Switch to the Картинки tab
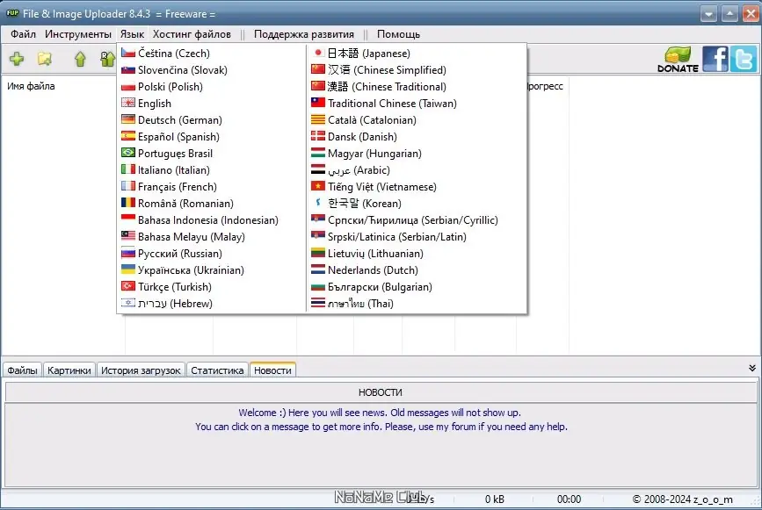This screenshot has height=510, width=762. 69,370
